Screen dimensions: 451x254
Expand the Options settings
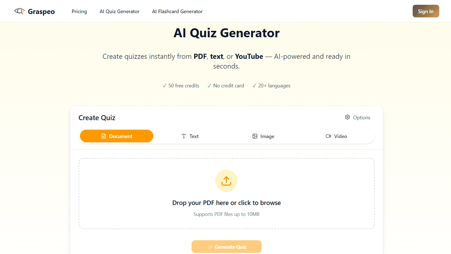(x=358, y=118)
